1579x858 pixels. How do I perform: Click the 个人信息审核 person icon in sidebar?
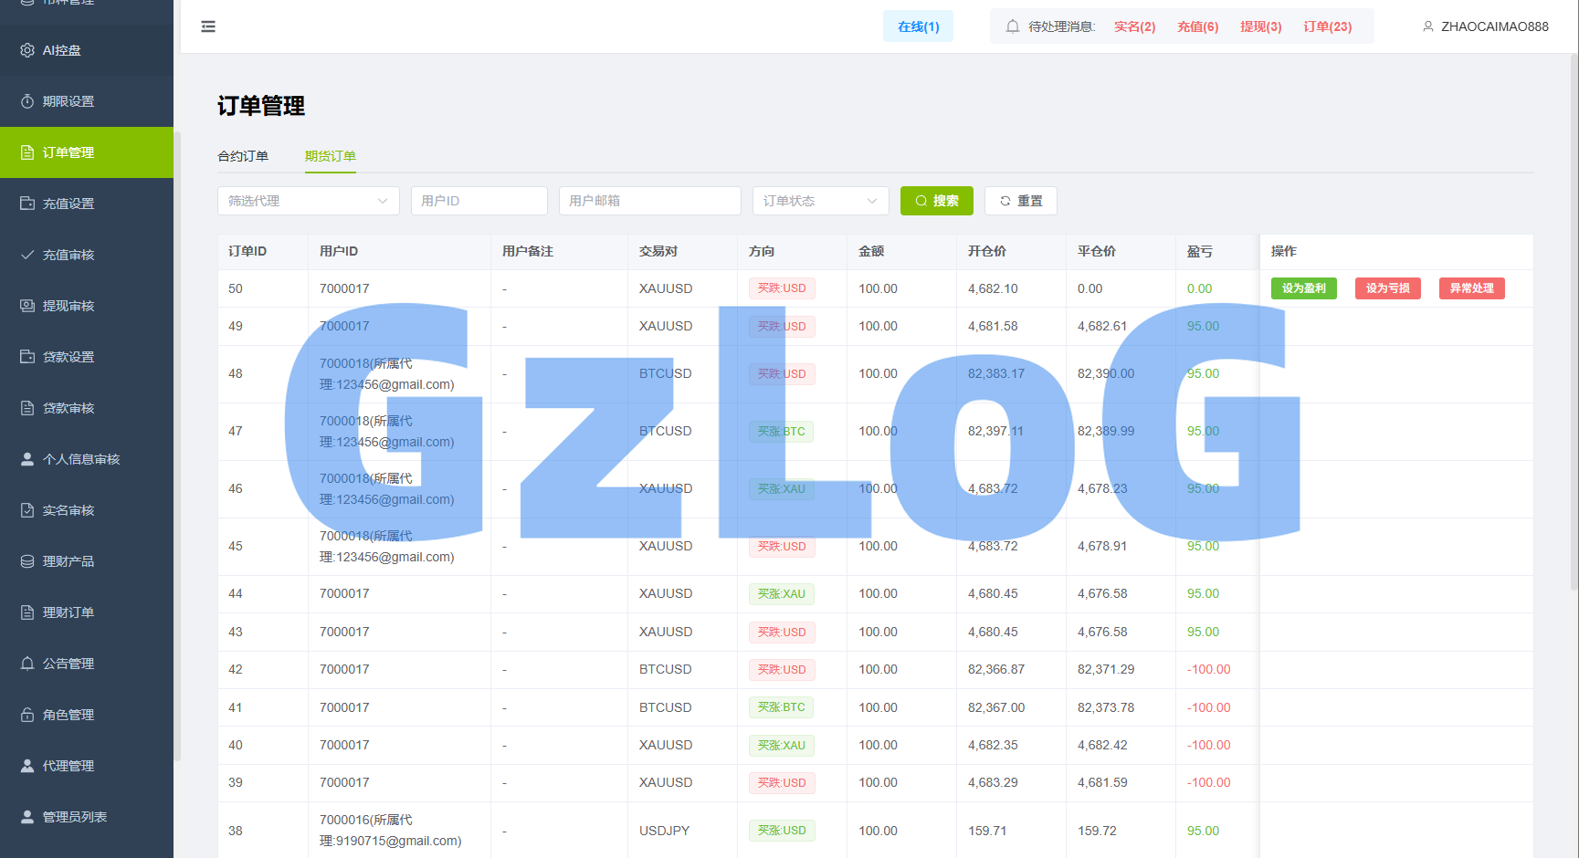[x=27, y=459]
